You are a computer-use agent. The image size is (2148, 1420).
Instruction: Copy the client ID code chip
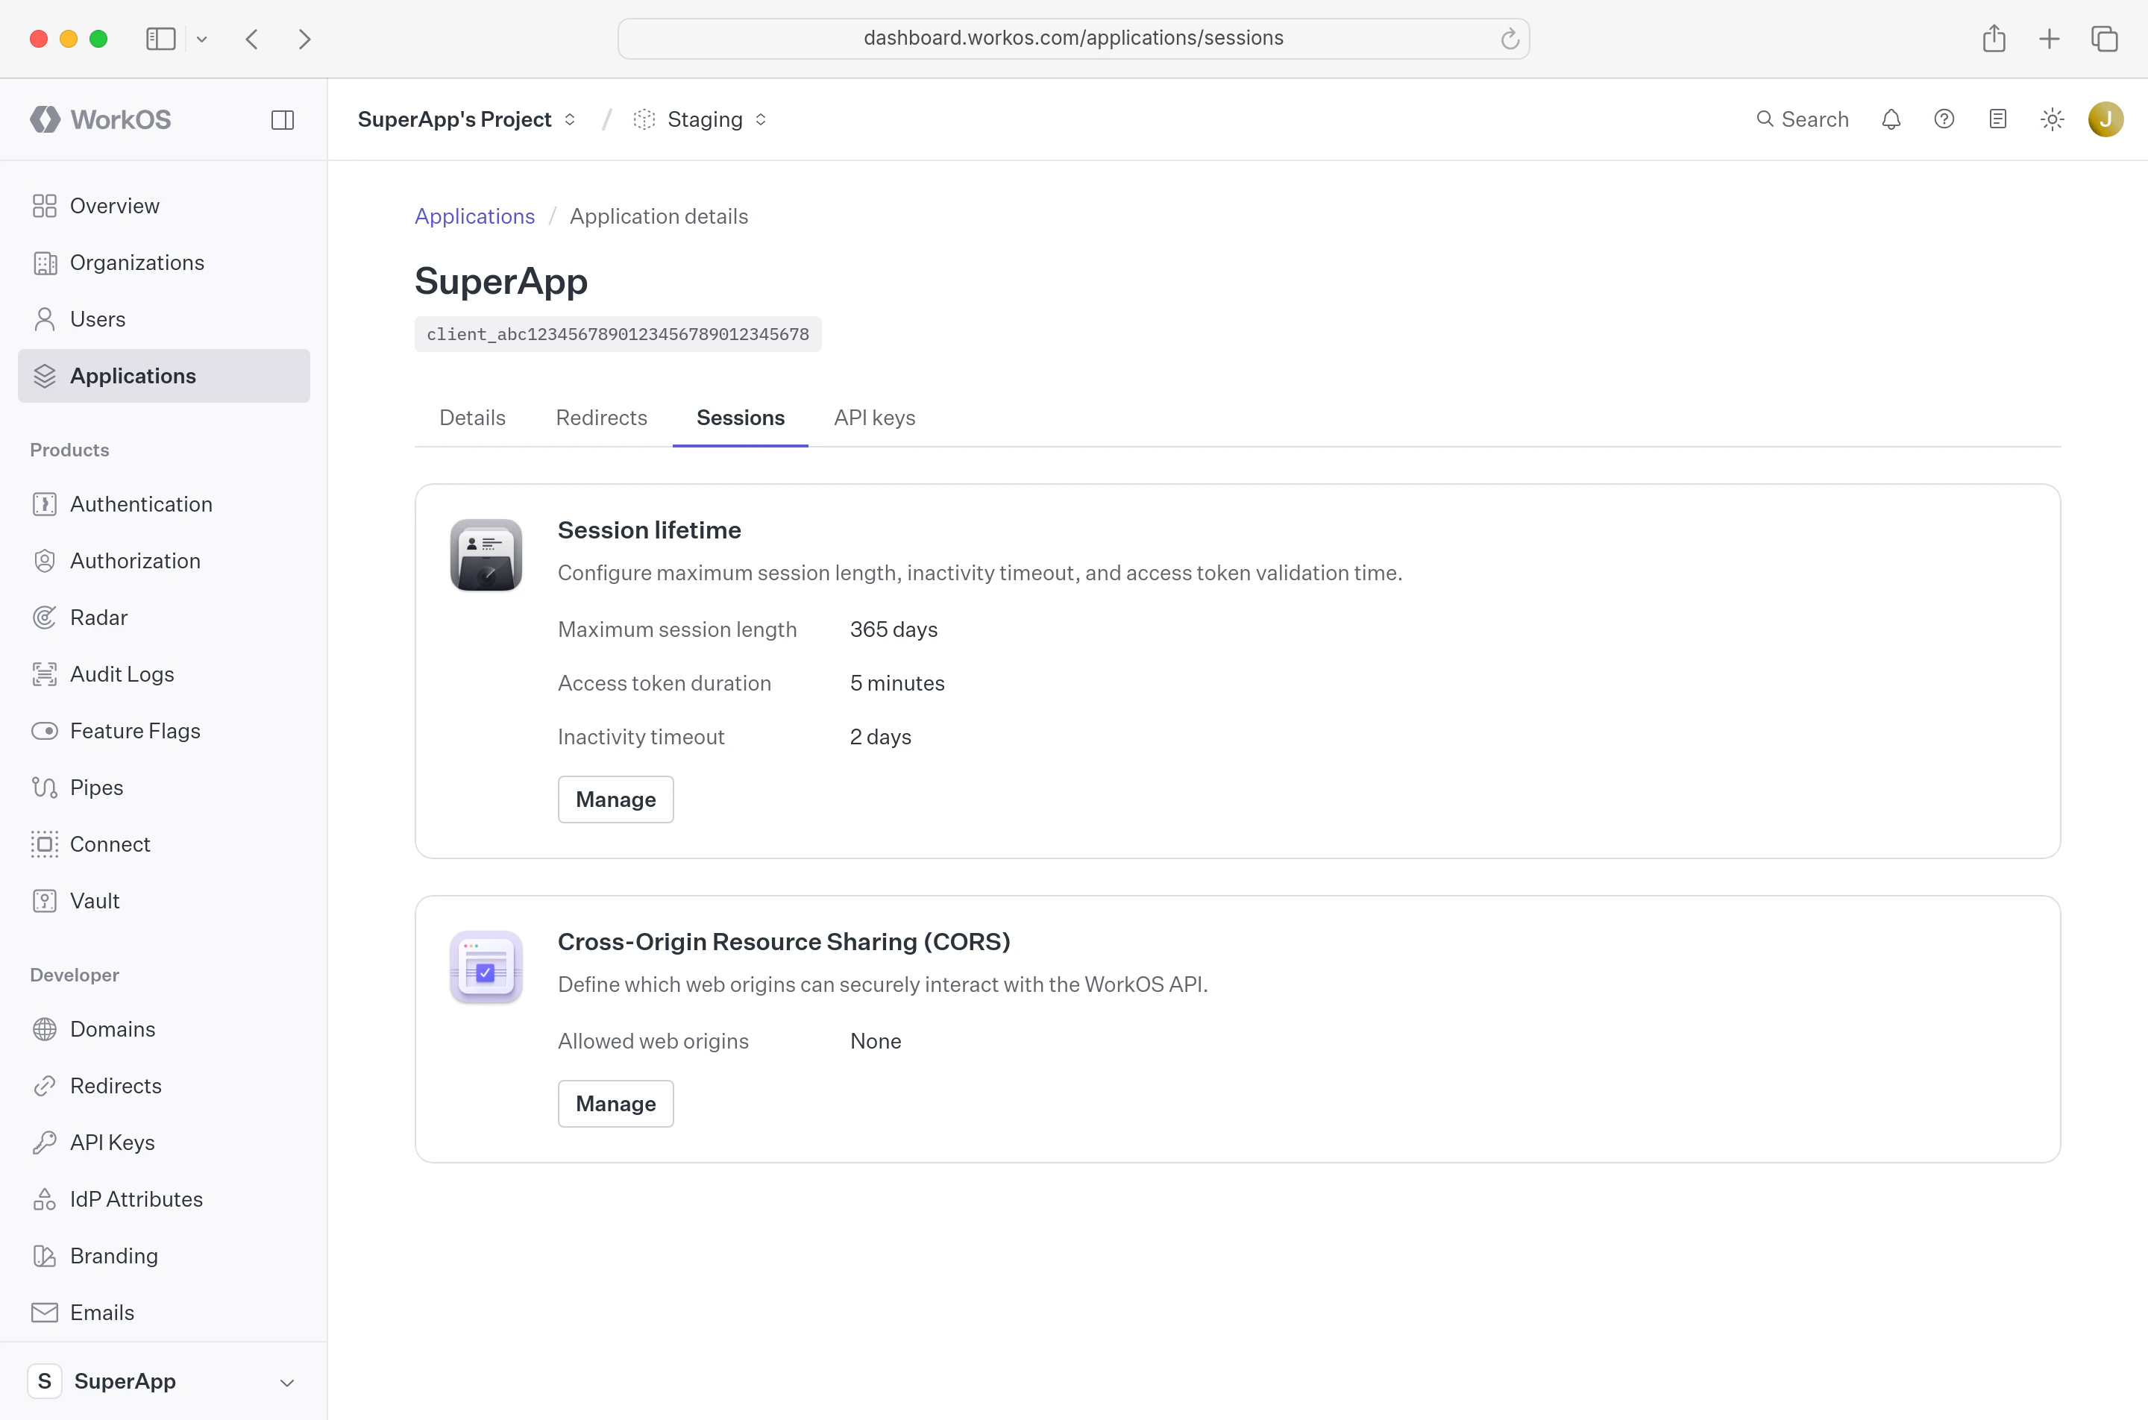coord(618,334)
